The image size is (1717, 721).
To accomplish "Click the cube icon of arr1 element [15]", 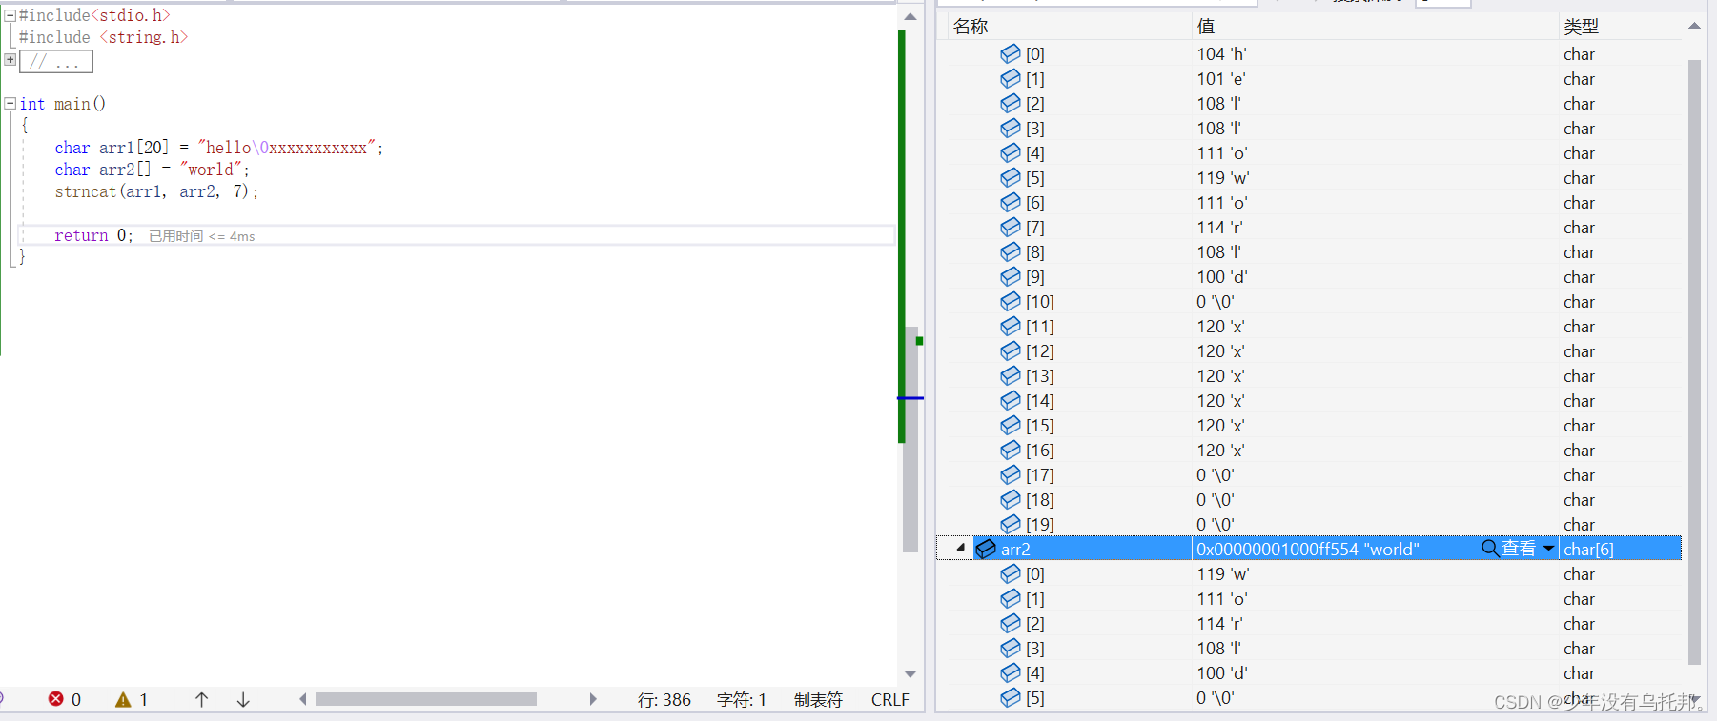I will click(1011, 425).
